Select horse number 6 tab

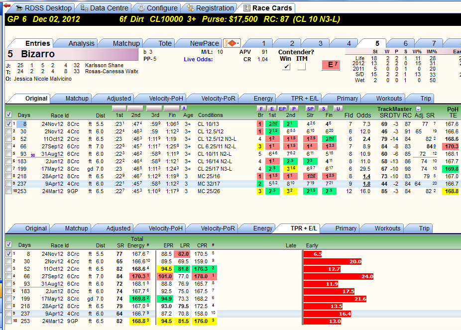pyautogui.click(x=405, y=43)
